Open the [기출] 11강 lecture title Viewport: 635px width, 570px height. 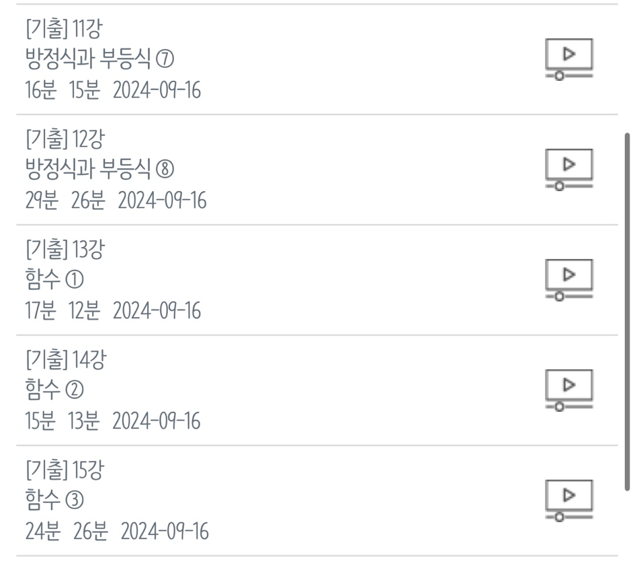coord(64,29)
